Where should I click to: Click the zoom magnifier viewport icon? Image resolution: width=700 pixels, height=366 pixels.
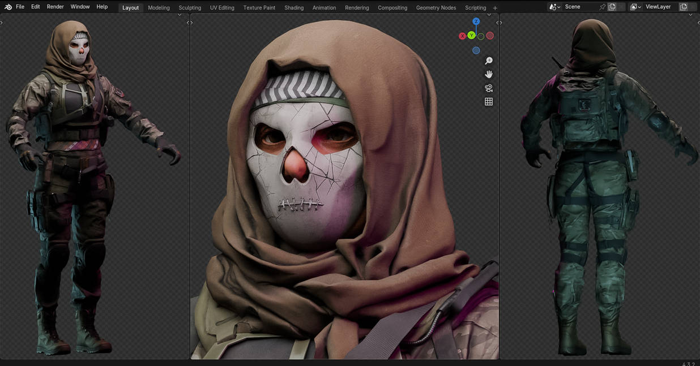point(489,61)
